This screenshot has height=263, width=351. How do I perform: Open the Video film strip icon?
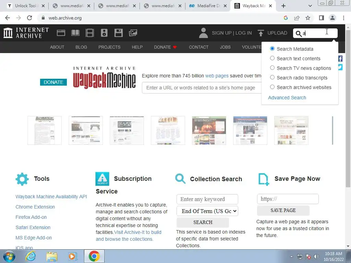(x=90, y=33)
